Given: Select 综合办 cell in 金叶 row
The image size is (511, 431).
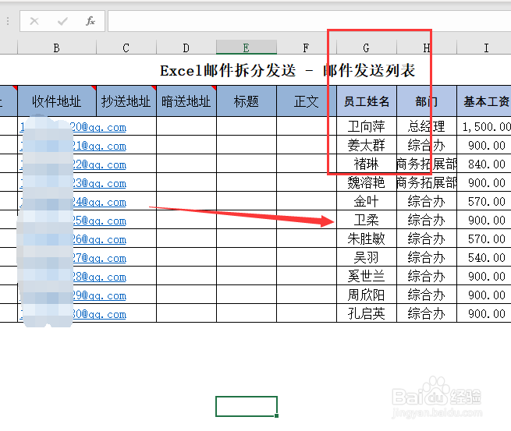Looking at the screenshot, I should click(x=426, y=201).
